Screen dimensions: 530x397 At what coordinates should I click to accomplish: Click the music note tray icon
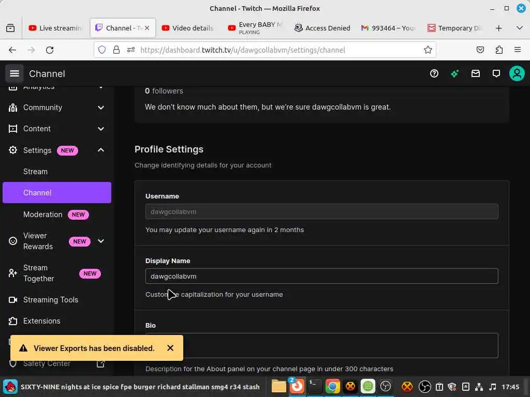pos(493,387)
